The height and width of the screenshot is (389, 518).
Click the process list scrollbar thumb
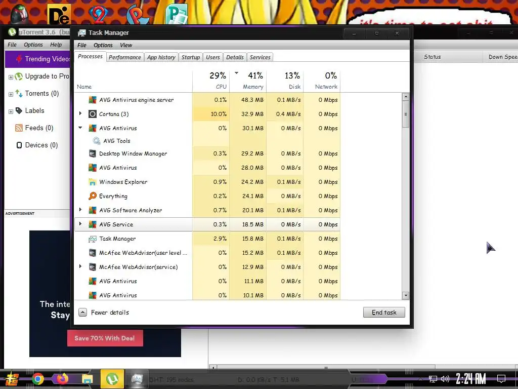point(406,114)
